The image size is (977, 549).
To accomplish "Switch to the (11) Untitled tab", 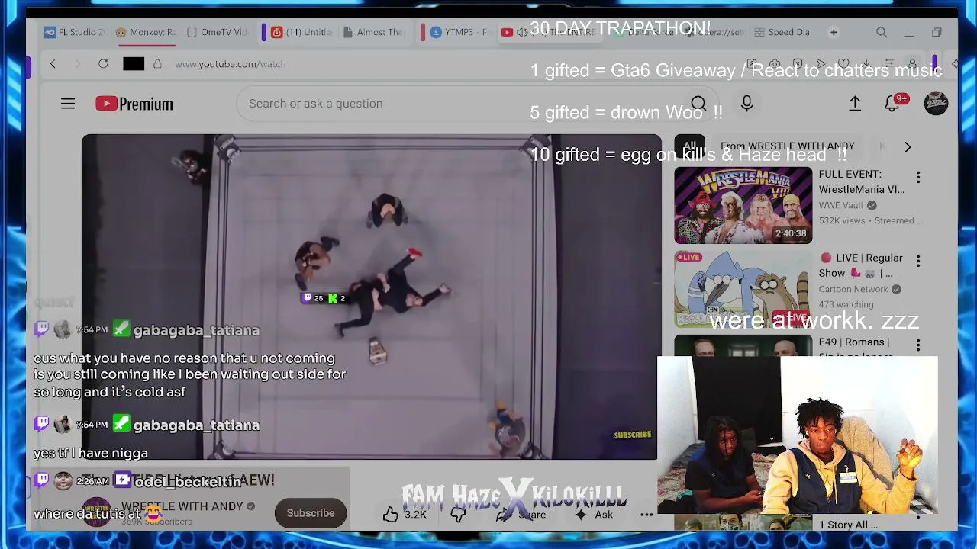I will click(301, 33).
